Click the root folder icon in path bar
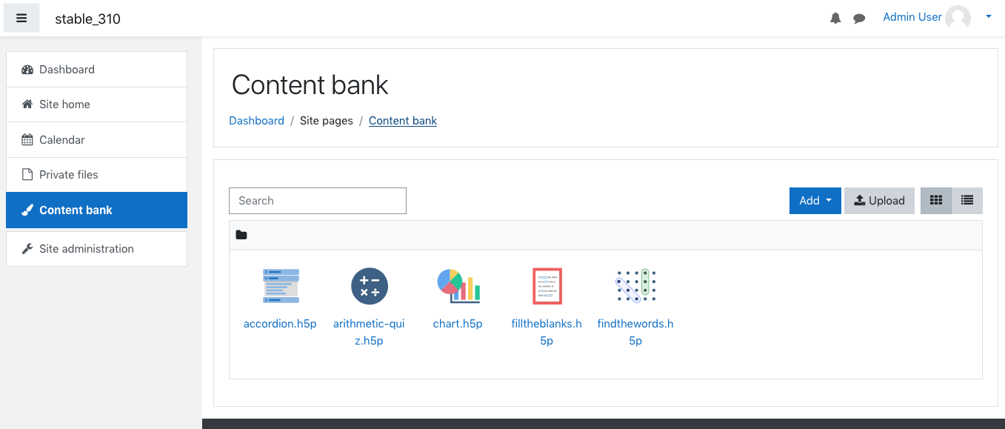Viewport: 1005px width, 429px height. pyautogui.click(x=241, y=236)
